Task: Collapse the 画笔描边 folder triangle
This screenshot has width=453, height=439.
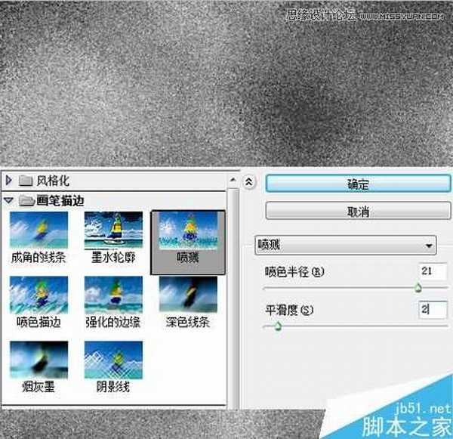Action: click(x=9, y=200)
